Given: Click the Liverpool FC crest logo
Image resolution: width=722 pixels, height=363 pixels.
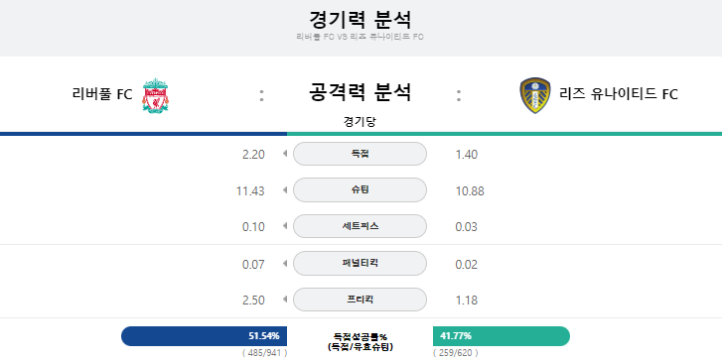Looking at the screenshot, I should point(155,95).
